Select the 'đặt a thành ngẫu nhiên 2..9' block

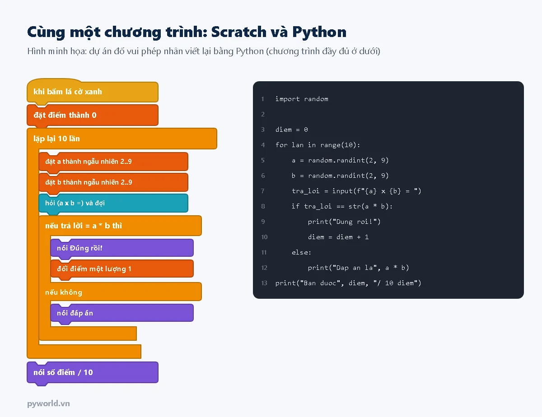click(113, 162)
